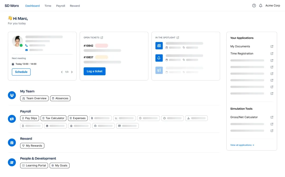This screenshot has height=177, width=285.
Task: Go to previous contact card arrow
Action: 62,72
